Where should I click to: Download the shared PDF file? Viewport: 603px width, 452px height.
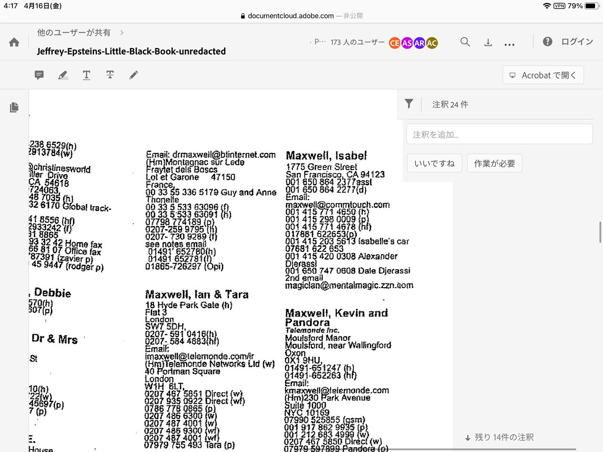[x=488, y=42]
